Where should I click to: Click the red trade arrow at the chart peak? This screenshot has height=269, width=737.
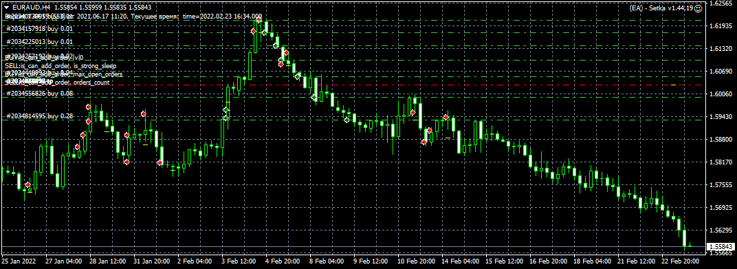pyautogui.click(x=258, y=20)
